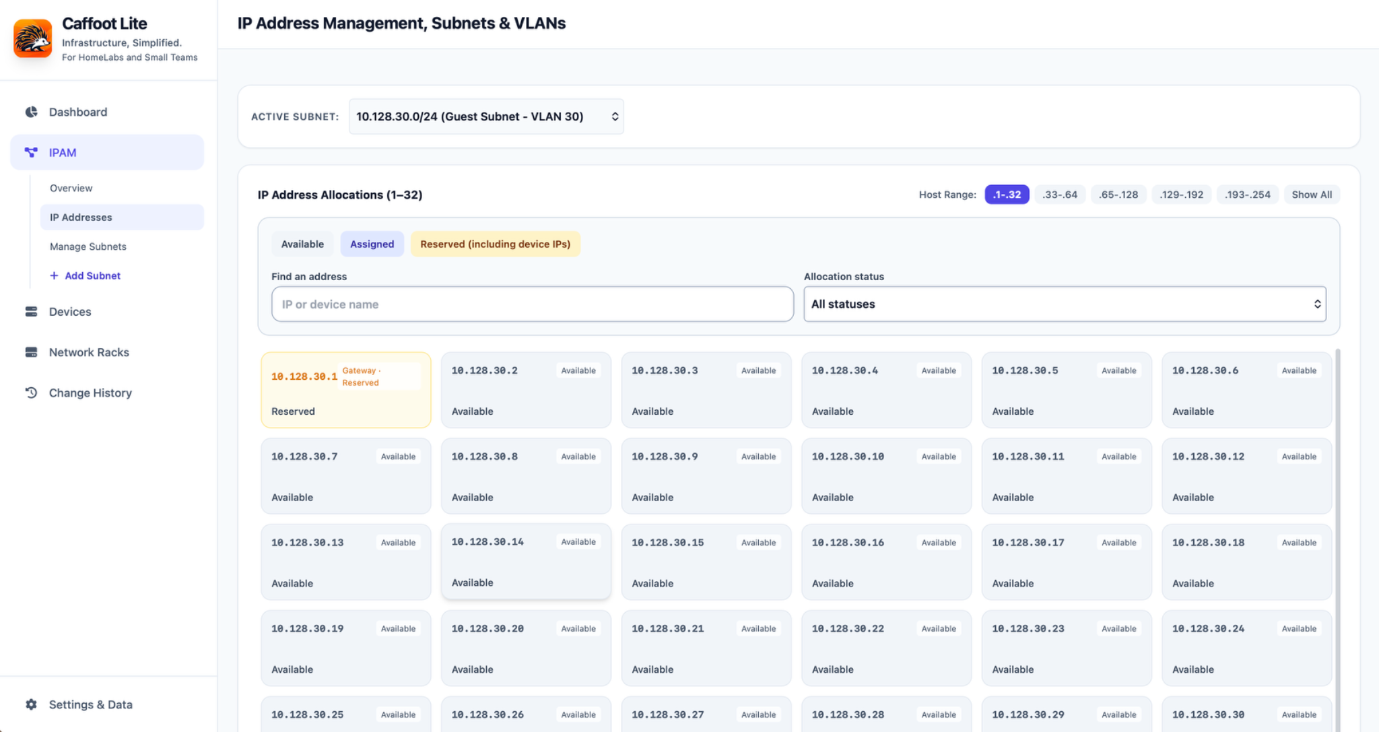
Task: Click the Devices server icon
Action: [x=31, y=311]
